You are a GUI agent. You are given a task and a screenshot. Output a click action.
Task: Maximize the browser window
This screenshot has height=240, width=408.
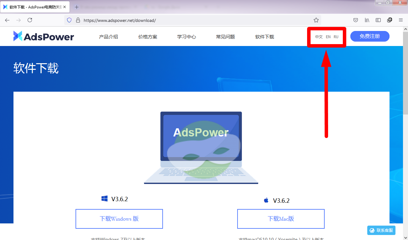(388, 3)
